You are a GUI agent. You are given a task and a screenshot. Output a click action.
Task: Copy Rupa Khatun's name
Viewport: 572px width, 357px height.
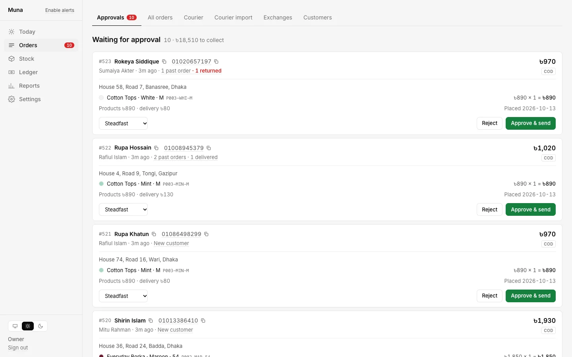pos(154,234)
